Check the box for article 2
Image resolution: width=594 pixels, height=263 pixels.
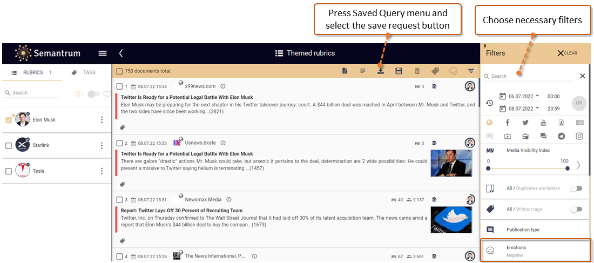(119, 143)
